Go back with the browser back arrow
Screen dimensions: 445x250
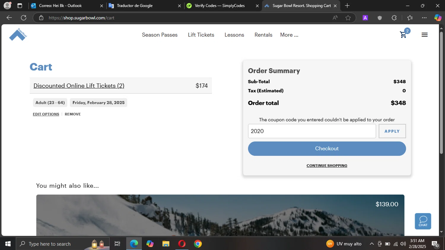pyautogui.click(x=9, y=18)
